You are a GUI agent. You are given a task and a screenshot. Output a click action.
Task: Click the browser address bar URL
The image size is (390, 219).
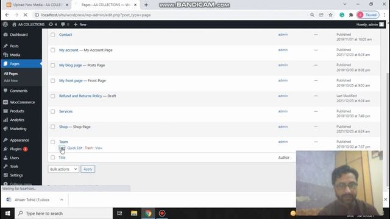click(96, 15)
